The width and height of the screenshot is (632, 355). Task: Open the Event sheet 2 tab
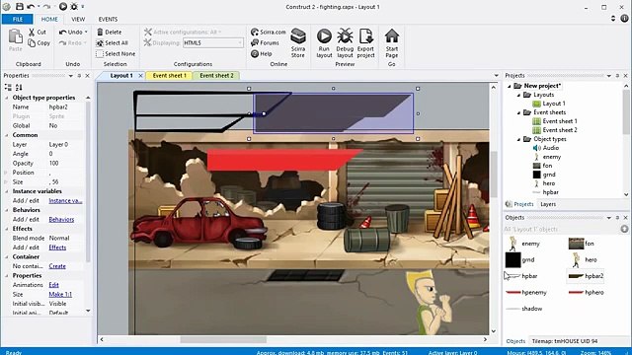point(216,75)
